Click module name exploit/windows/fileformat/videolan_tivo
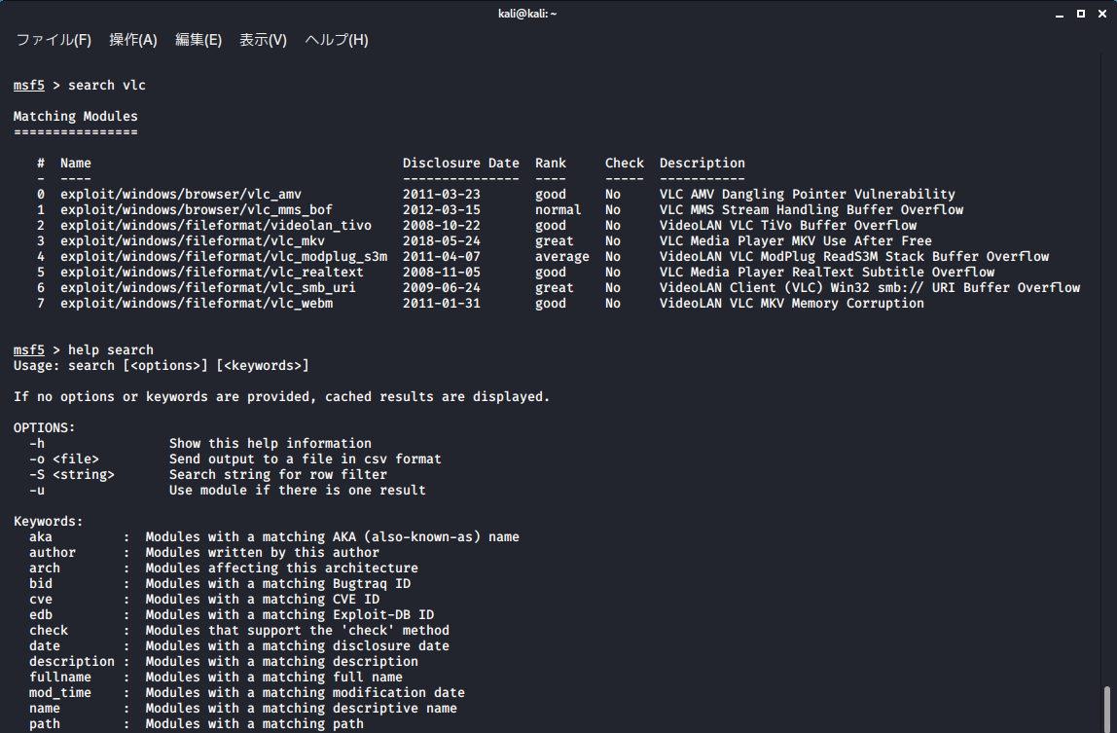 point(216,225)
